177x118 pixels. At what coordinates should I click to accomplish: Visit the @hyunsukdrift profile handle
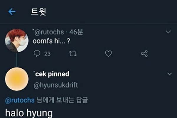tap(56, 85)
